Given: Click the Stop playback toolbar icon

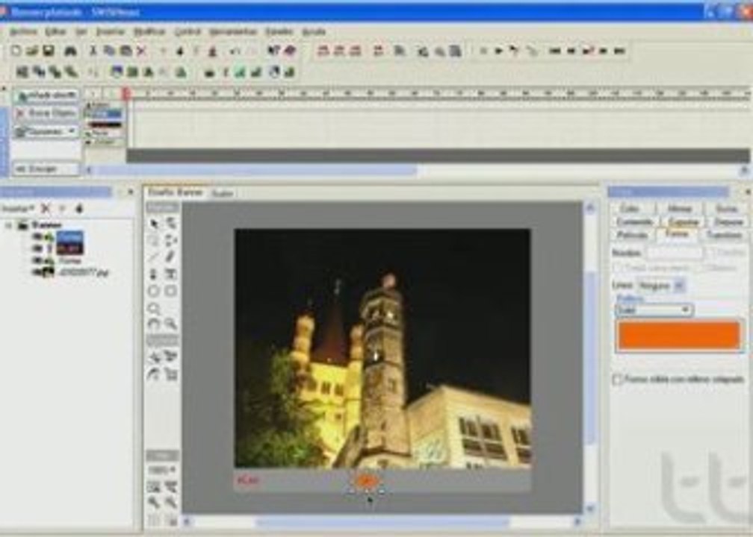Looking at the screenshot, I should [483, 51].
